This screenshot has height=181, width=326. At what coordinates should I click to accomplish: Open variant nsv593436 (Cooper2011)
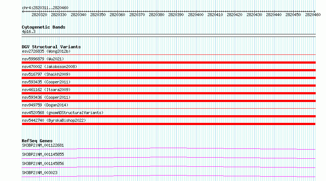pos(46,97)
